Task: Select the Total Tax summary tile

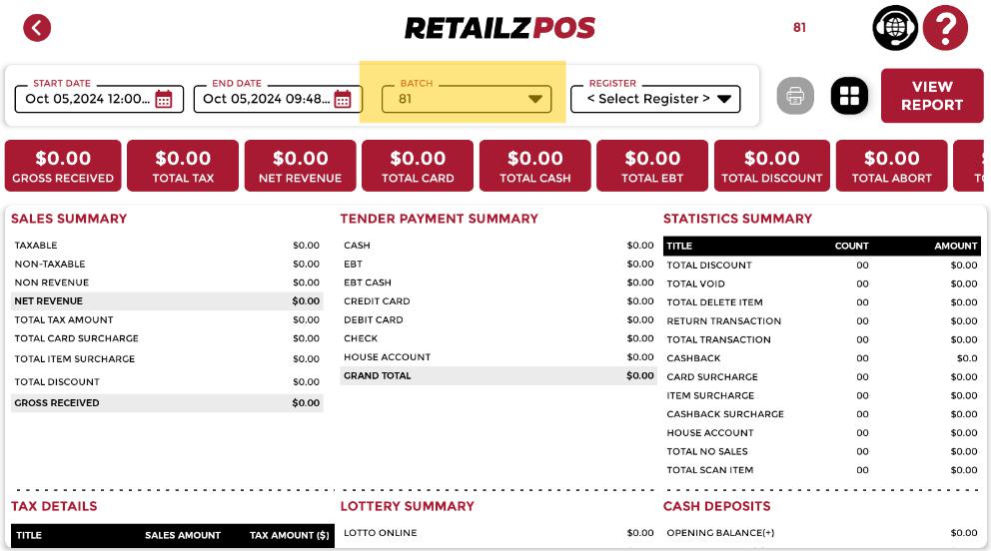Action: point(183,166)
